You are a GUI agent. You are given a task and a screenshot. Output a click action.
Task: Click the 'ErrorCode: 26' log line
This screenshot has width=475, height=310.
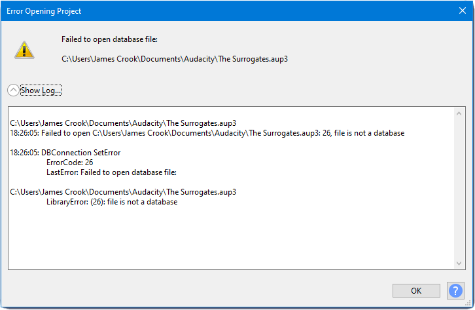(69, 163)
